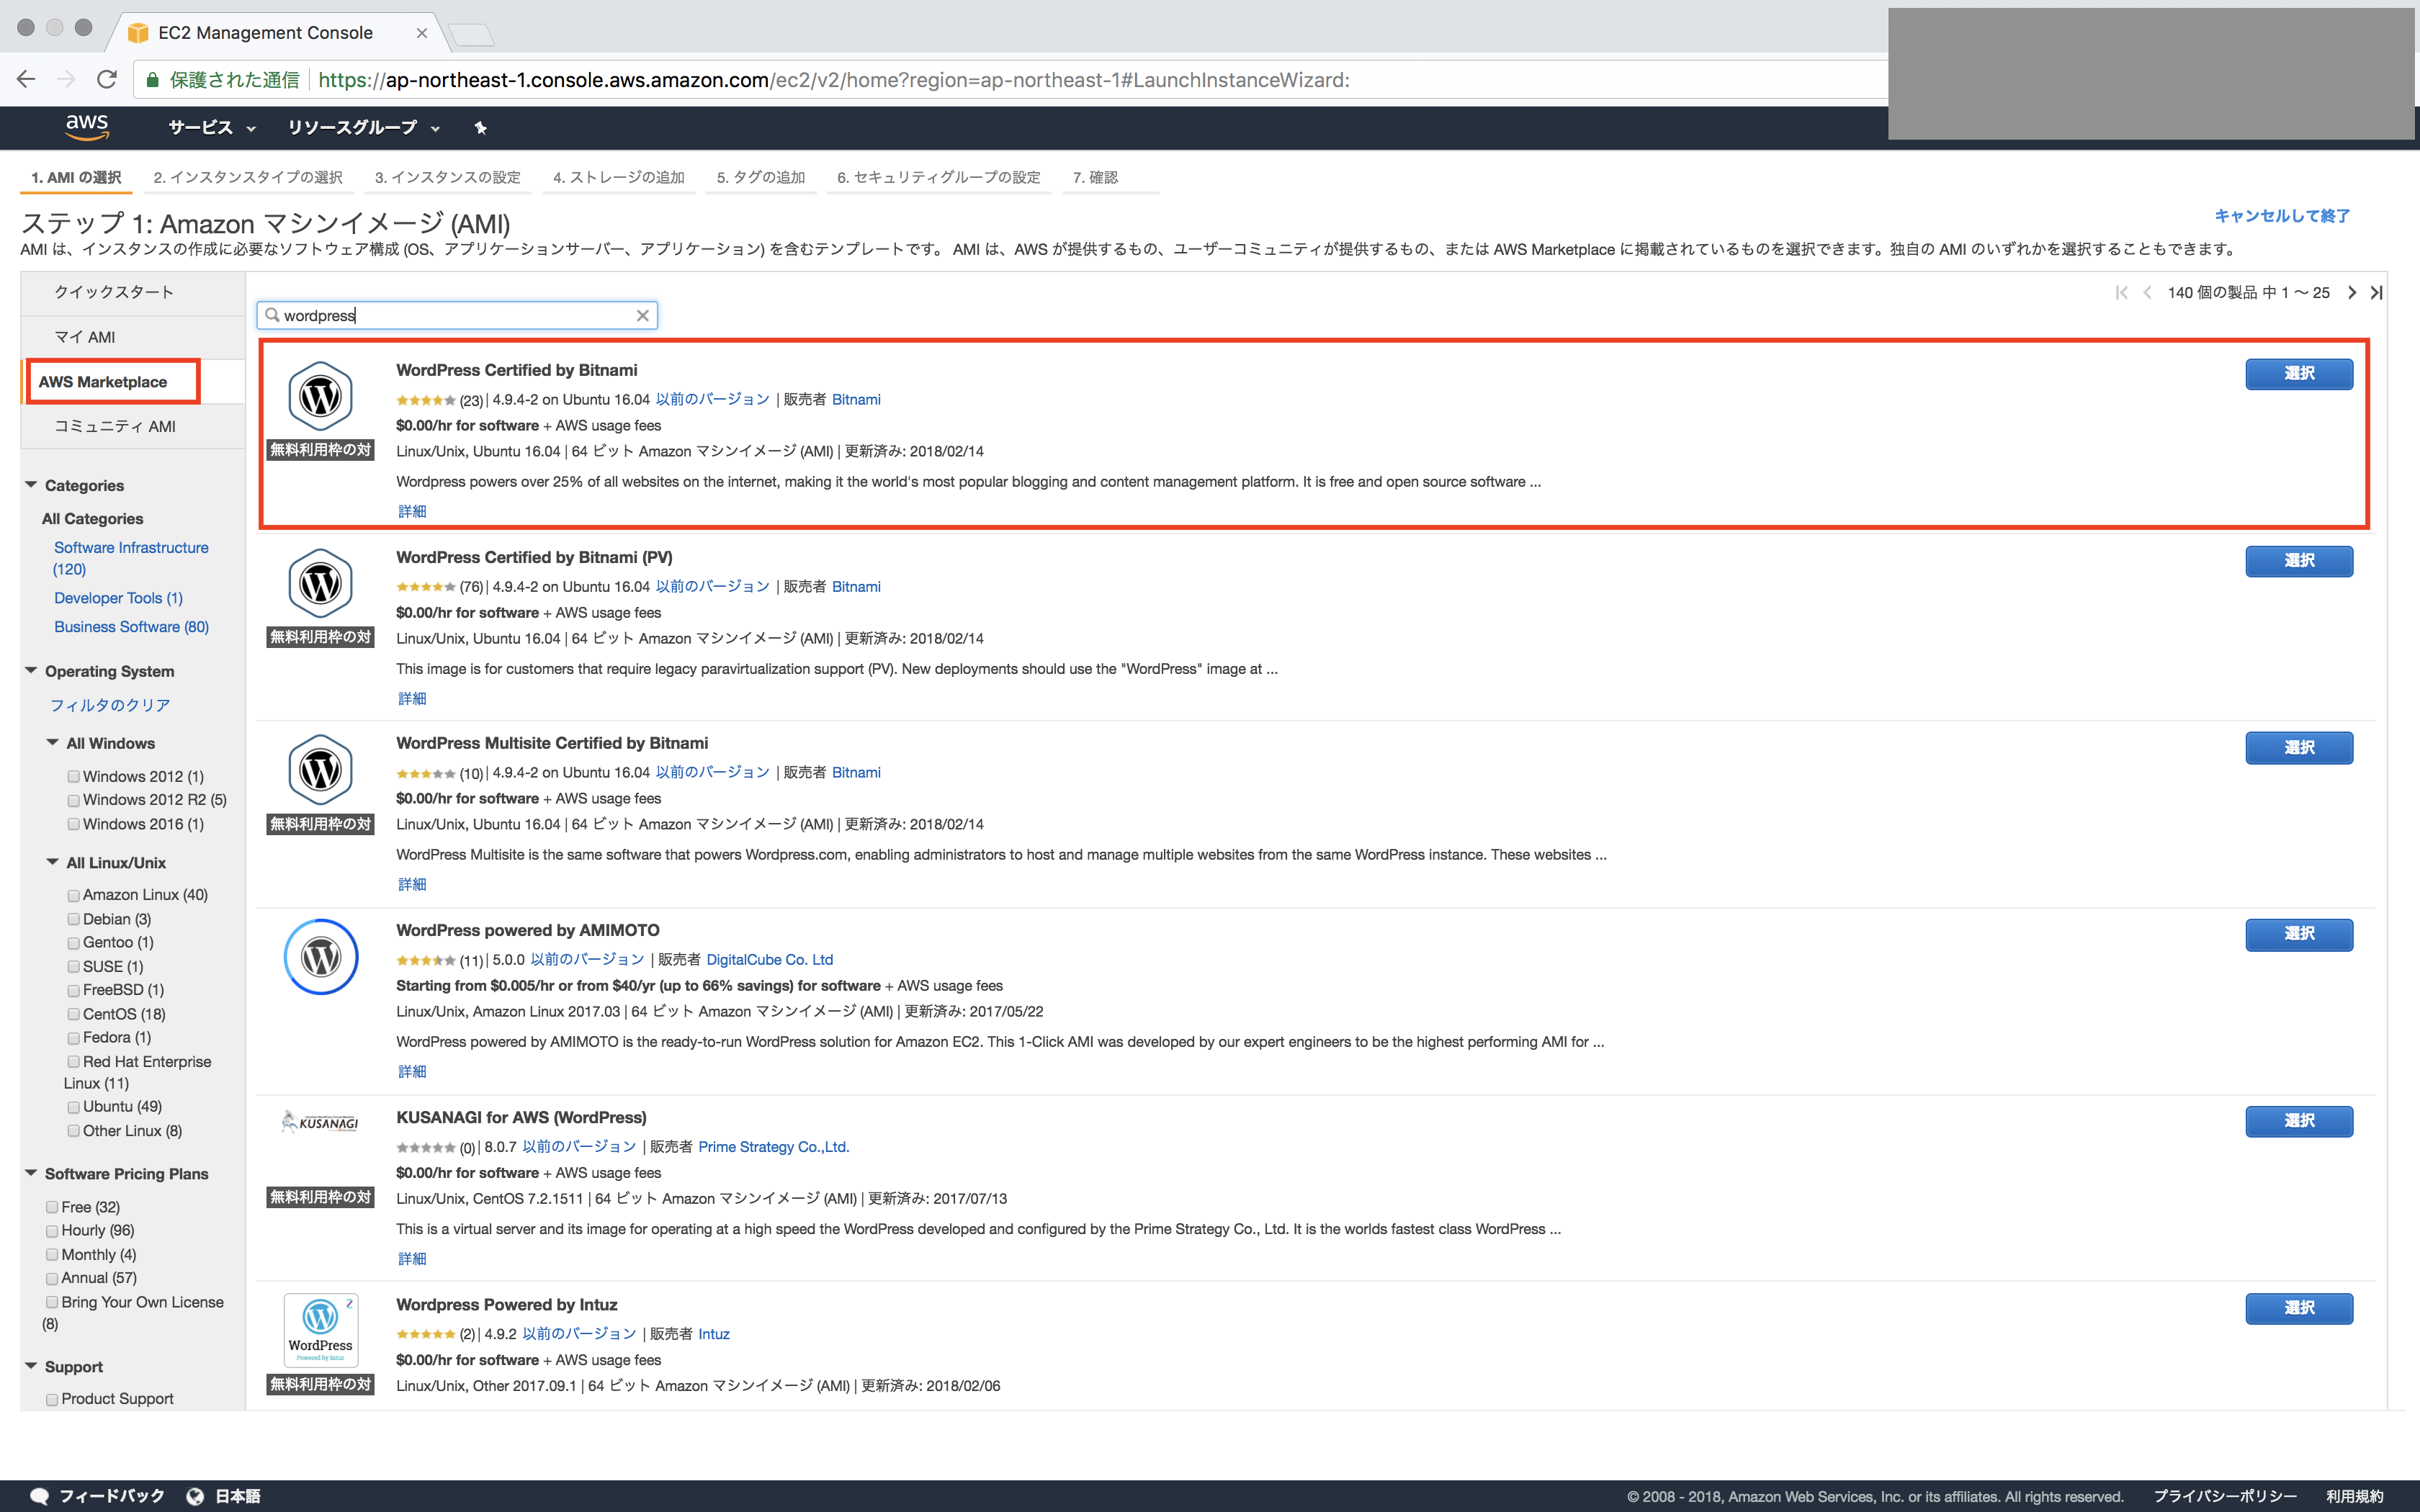This screenshot has width=2420, height=1512.
Task: Jump to last page of results
Action: (2376, 293)
